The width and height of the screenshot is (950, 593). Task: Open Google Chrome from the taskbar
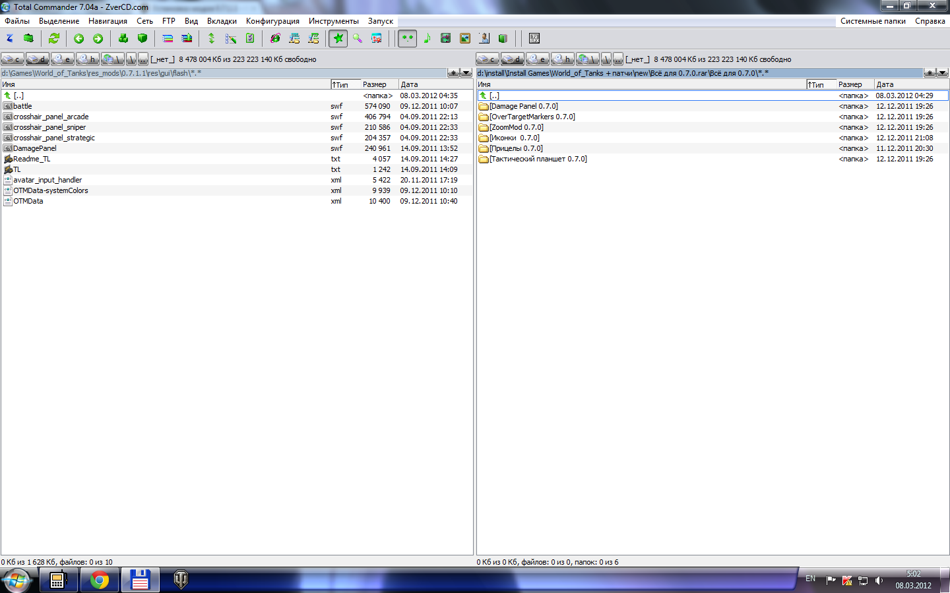[x=100, y=580]
